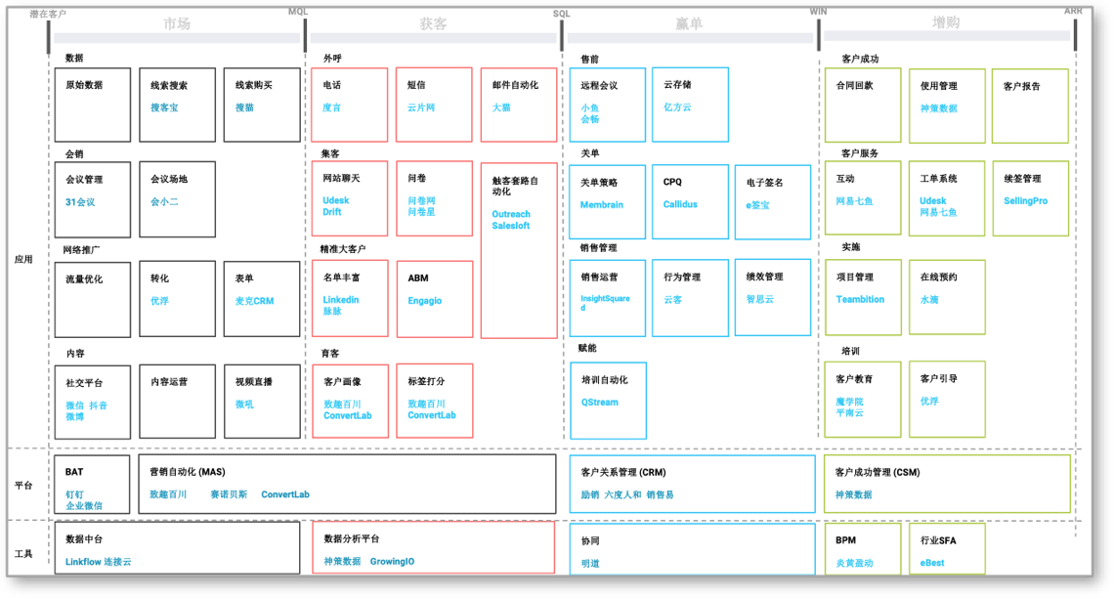Click 31会议 in 会议管理 card
The width and height of the screenshot is (1114, 598).
point(80,202)
